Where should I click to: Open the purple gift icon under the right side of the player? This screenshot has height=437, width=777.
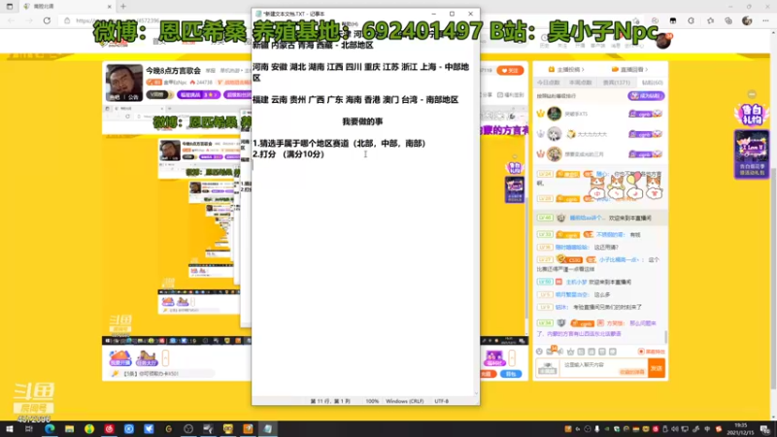click(x=494, y=357)
